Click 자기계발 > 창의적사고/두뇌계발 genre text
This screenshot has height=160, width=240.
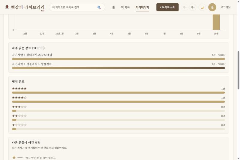[32, 55]
